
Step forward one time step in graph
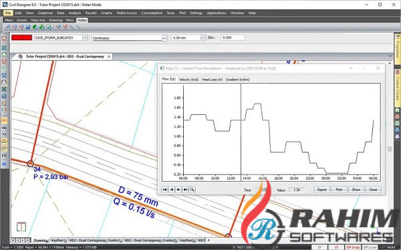tap(178, 189)
